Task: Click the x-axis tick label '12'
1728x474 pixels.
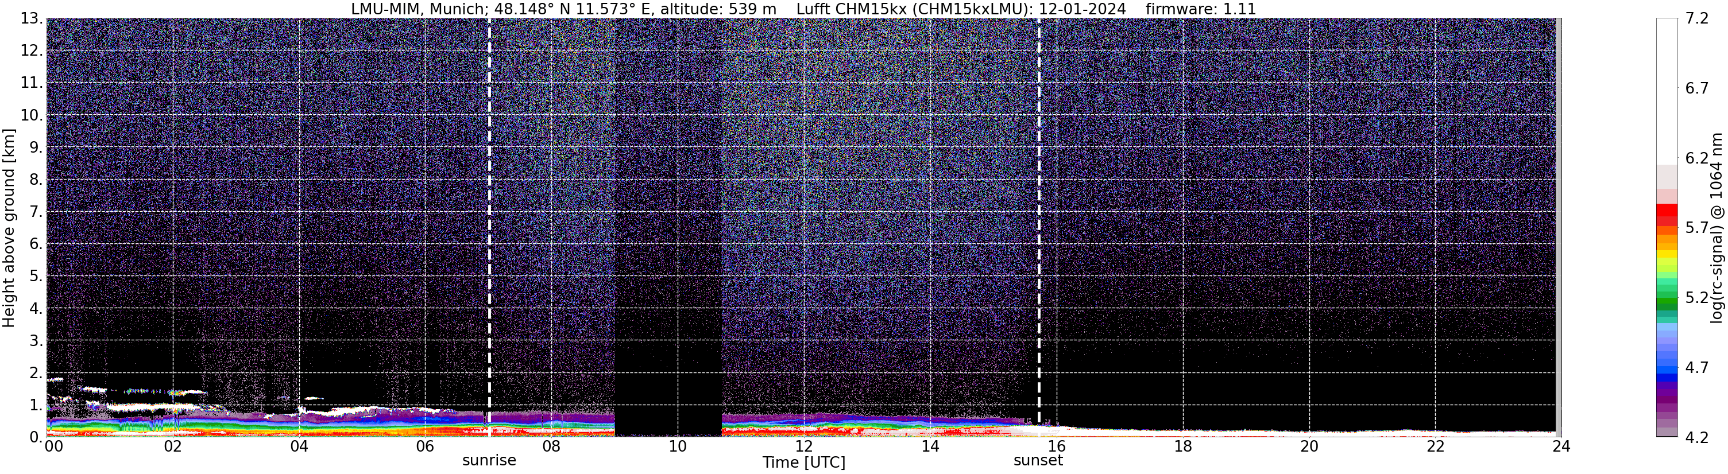Action: [x=803, y=446]
